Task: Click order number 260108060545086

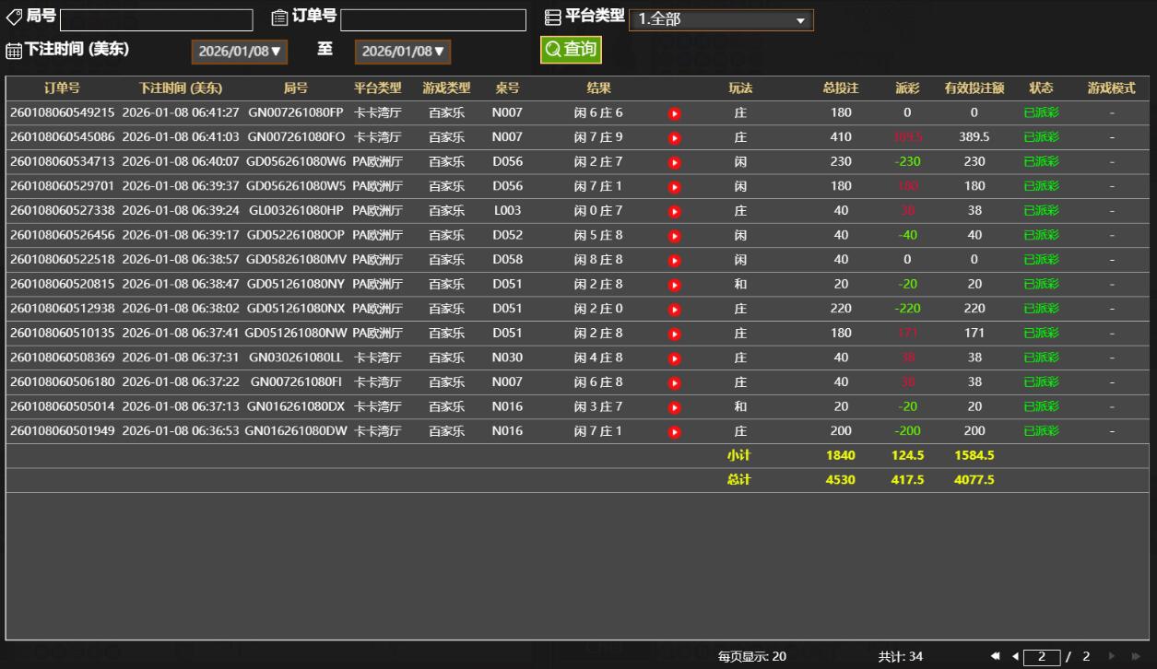Action: point(62,137)
